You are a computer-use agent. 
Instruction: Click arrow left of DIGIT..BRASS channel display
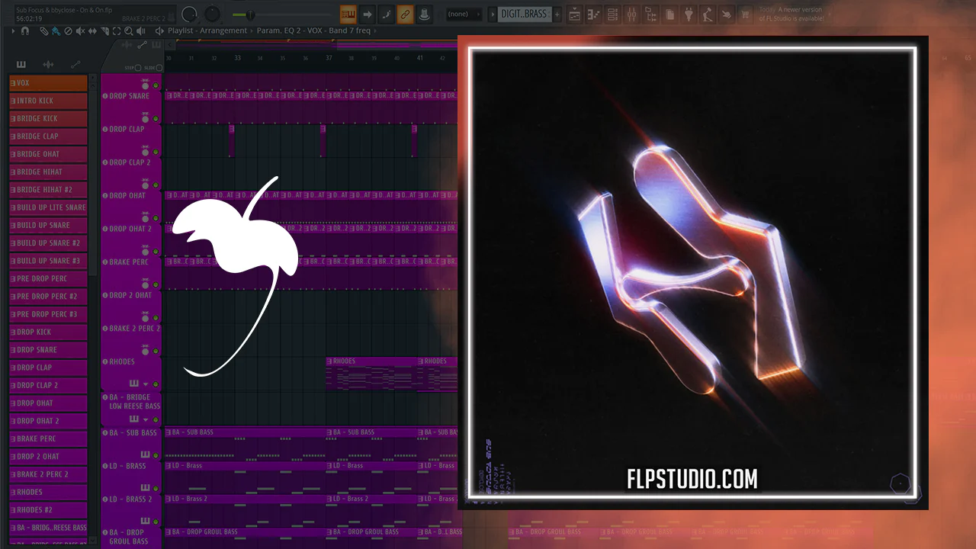click(491, 14)
